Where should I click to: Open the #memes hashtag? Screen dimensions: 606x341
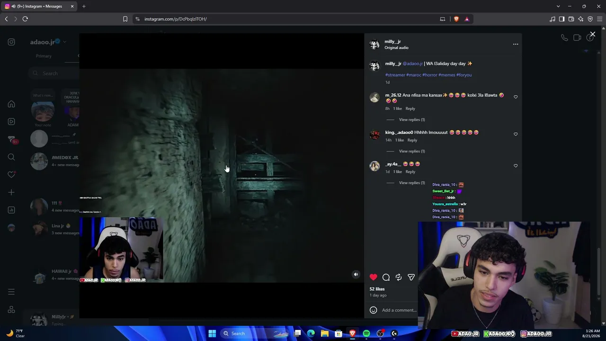pos(446,75)
